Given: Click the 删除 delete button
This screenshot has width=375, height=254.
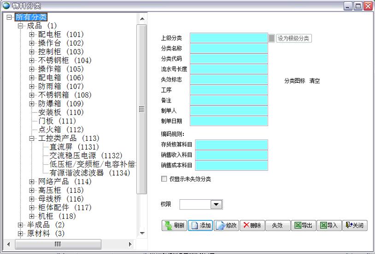Looking at the screenshot, I should (x=252, y=225).
